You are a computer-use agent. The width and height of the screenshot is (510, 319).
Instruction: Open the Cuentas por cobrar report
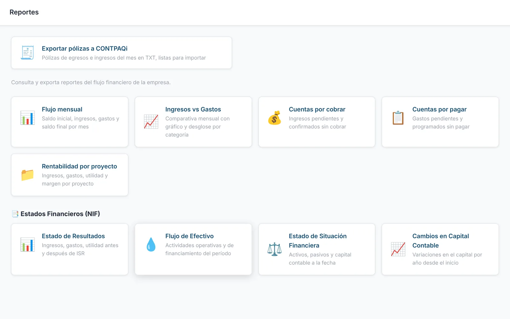317,122
